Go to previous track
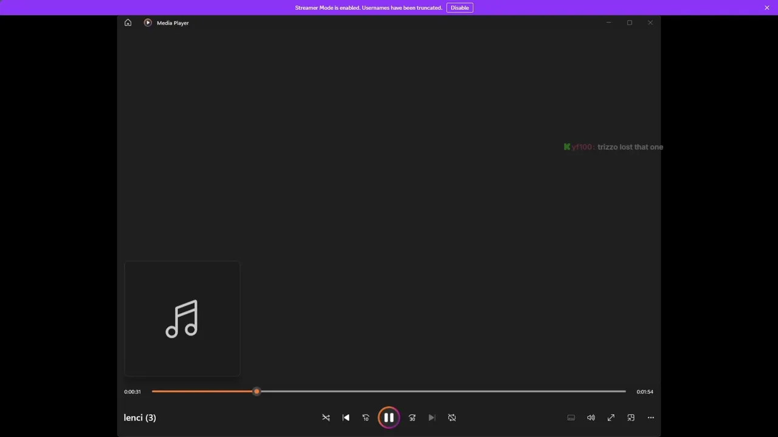Image resolution: width=778 pixels, height=437 pixels. 346,418
